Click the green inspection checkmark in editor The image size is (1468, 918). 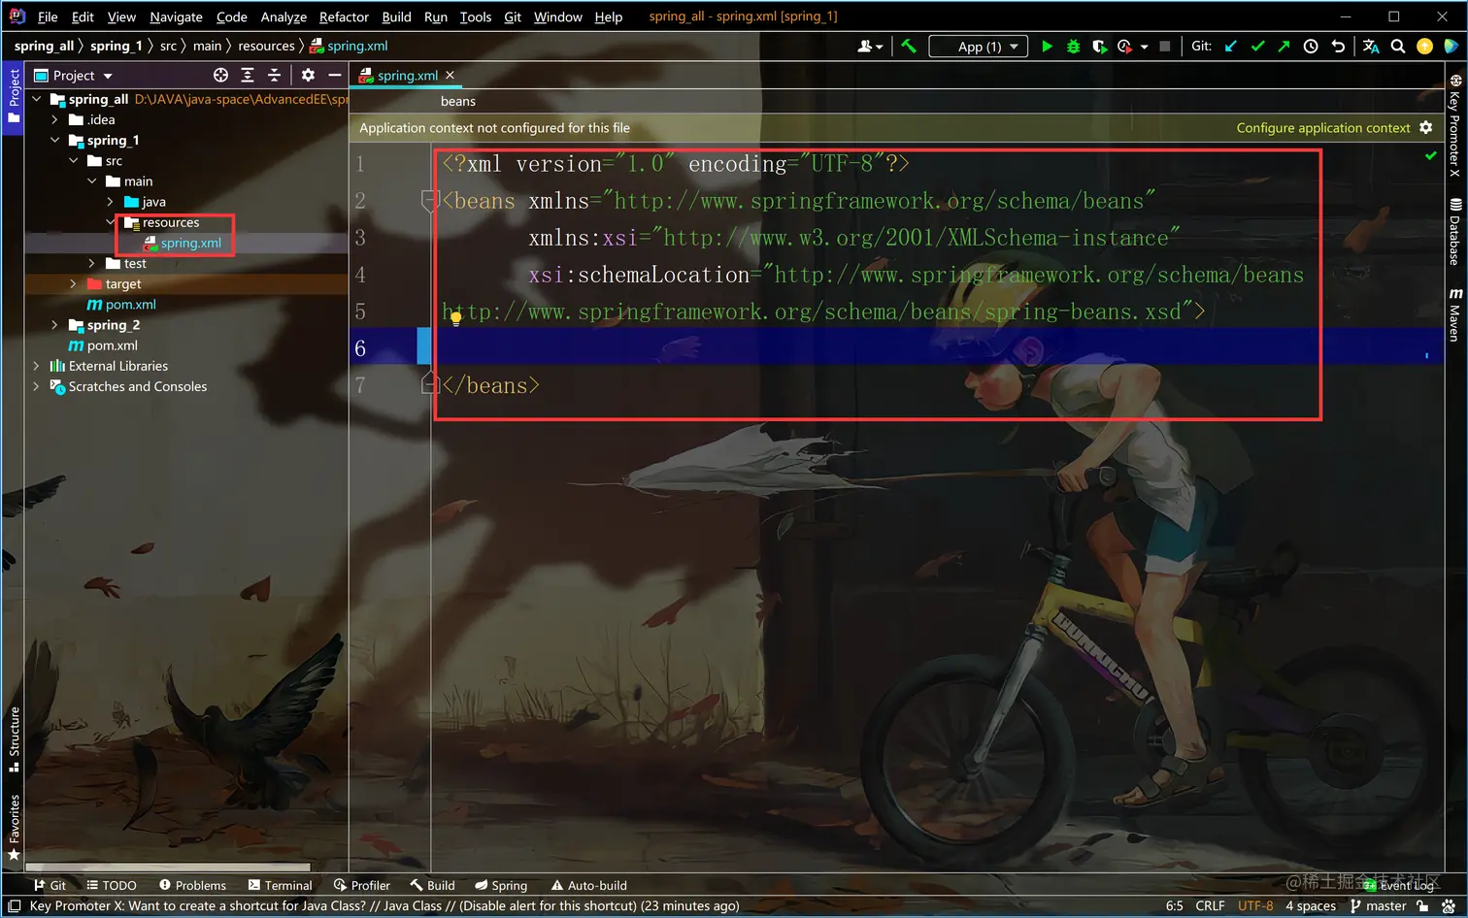(x=1430, y=155)
